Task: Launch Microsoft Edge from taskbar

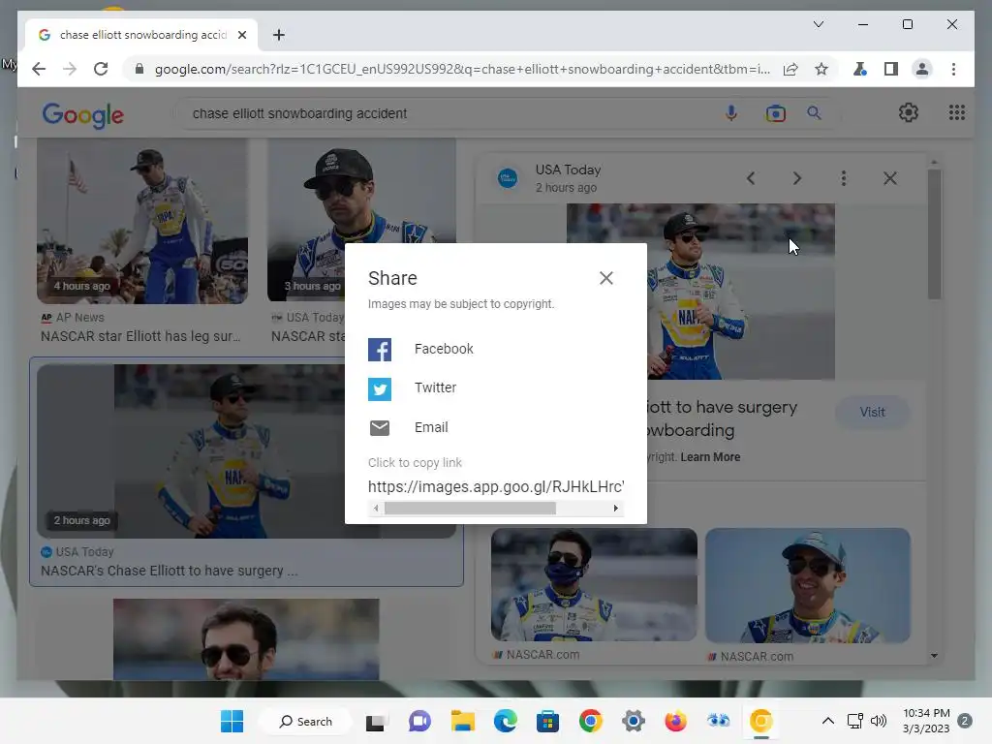Action: coord(505,721)
